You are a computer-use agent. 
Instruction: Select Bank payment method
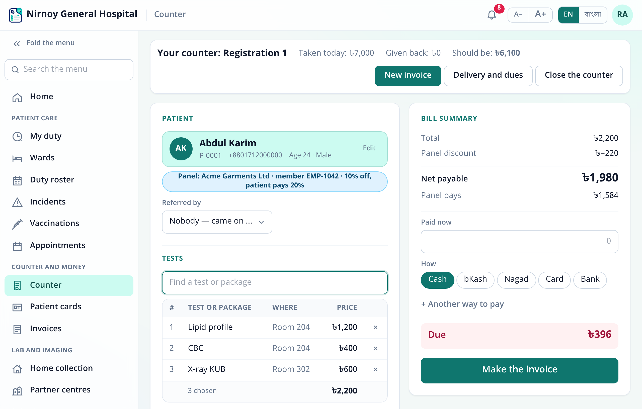click(x=590, y=279)
